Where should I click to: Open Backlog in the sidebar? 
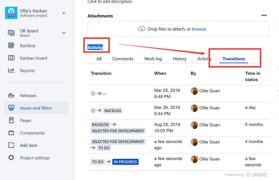pos(27,46)
